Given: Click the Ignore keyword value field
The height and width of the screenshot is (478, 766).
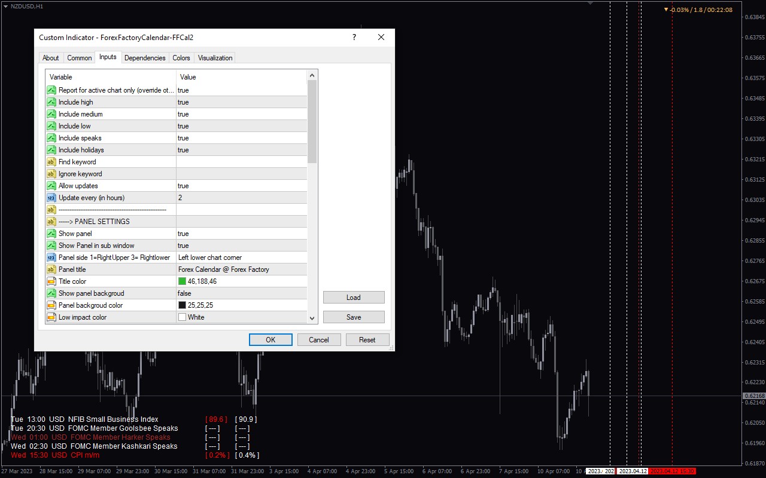Looking at the screenshot, I should (x=242, y=174).
